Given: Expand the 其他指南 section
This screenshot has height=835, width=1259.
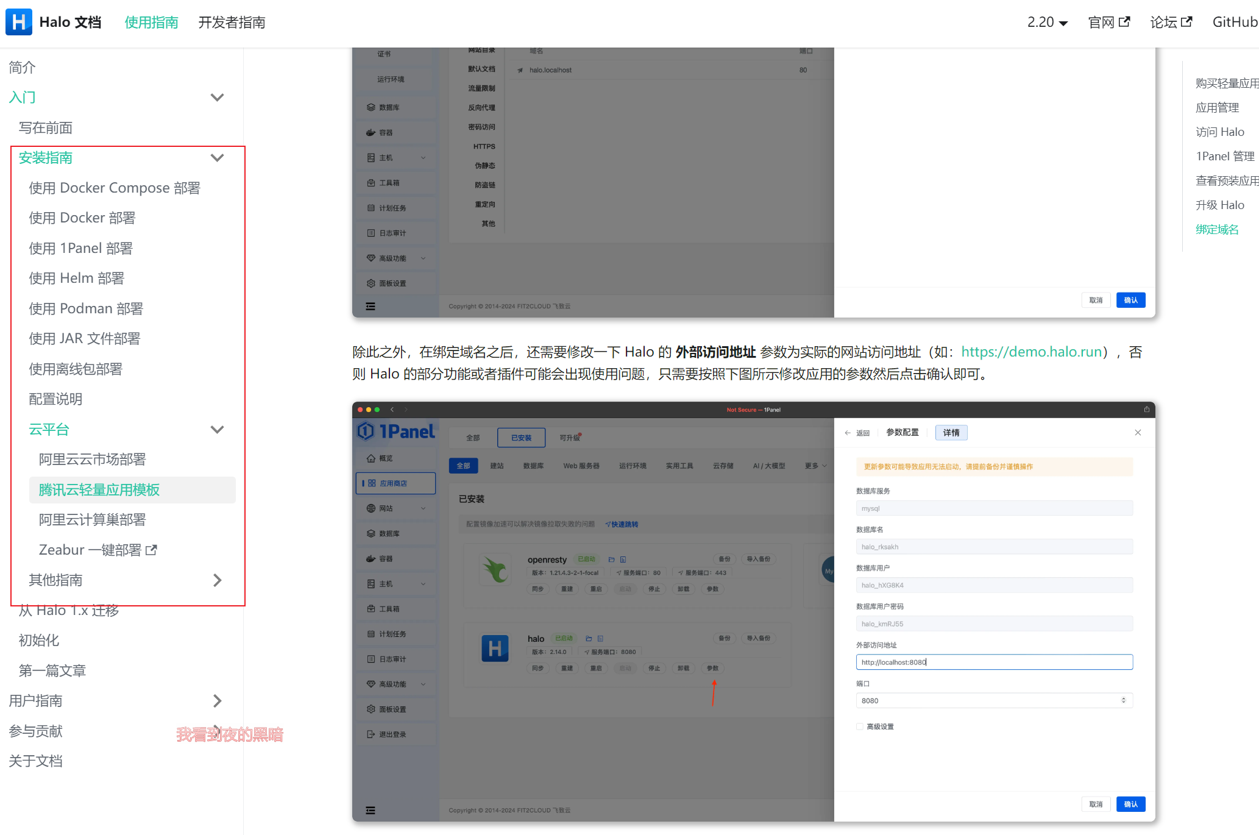Looking at the screenshot, I should pyautogui.click(x=217, y=580).
